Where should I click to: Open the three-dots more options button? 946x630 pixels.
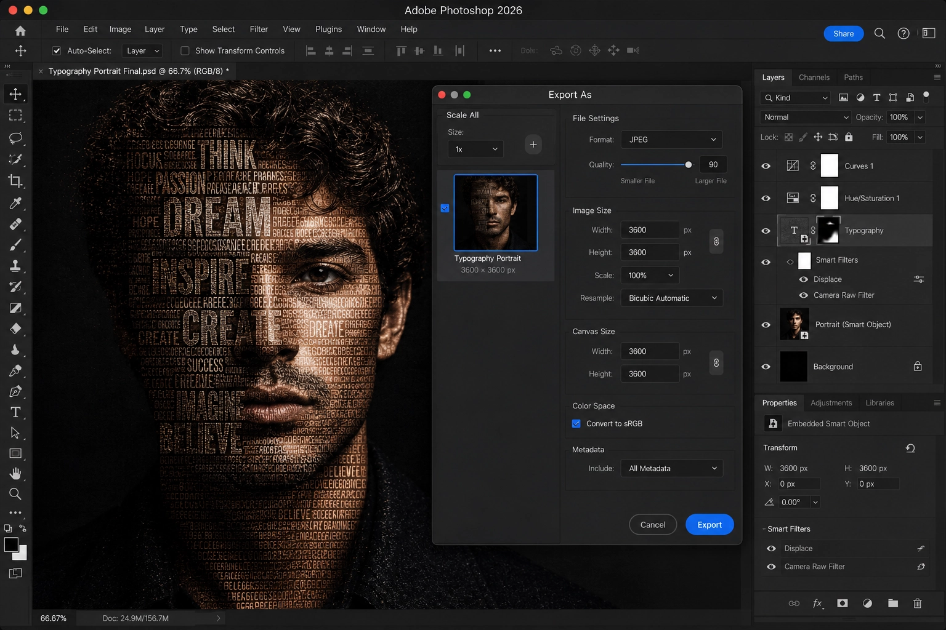click(x=495, y=51)
